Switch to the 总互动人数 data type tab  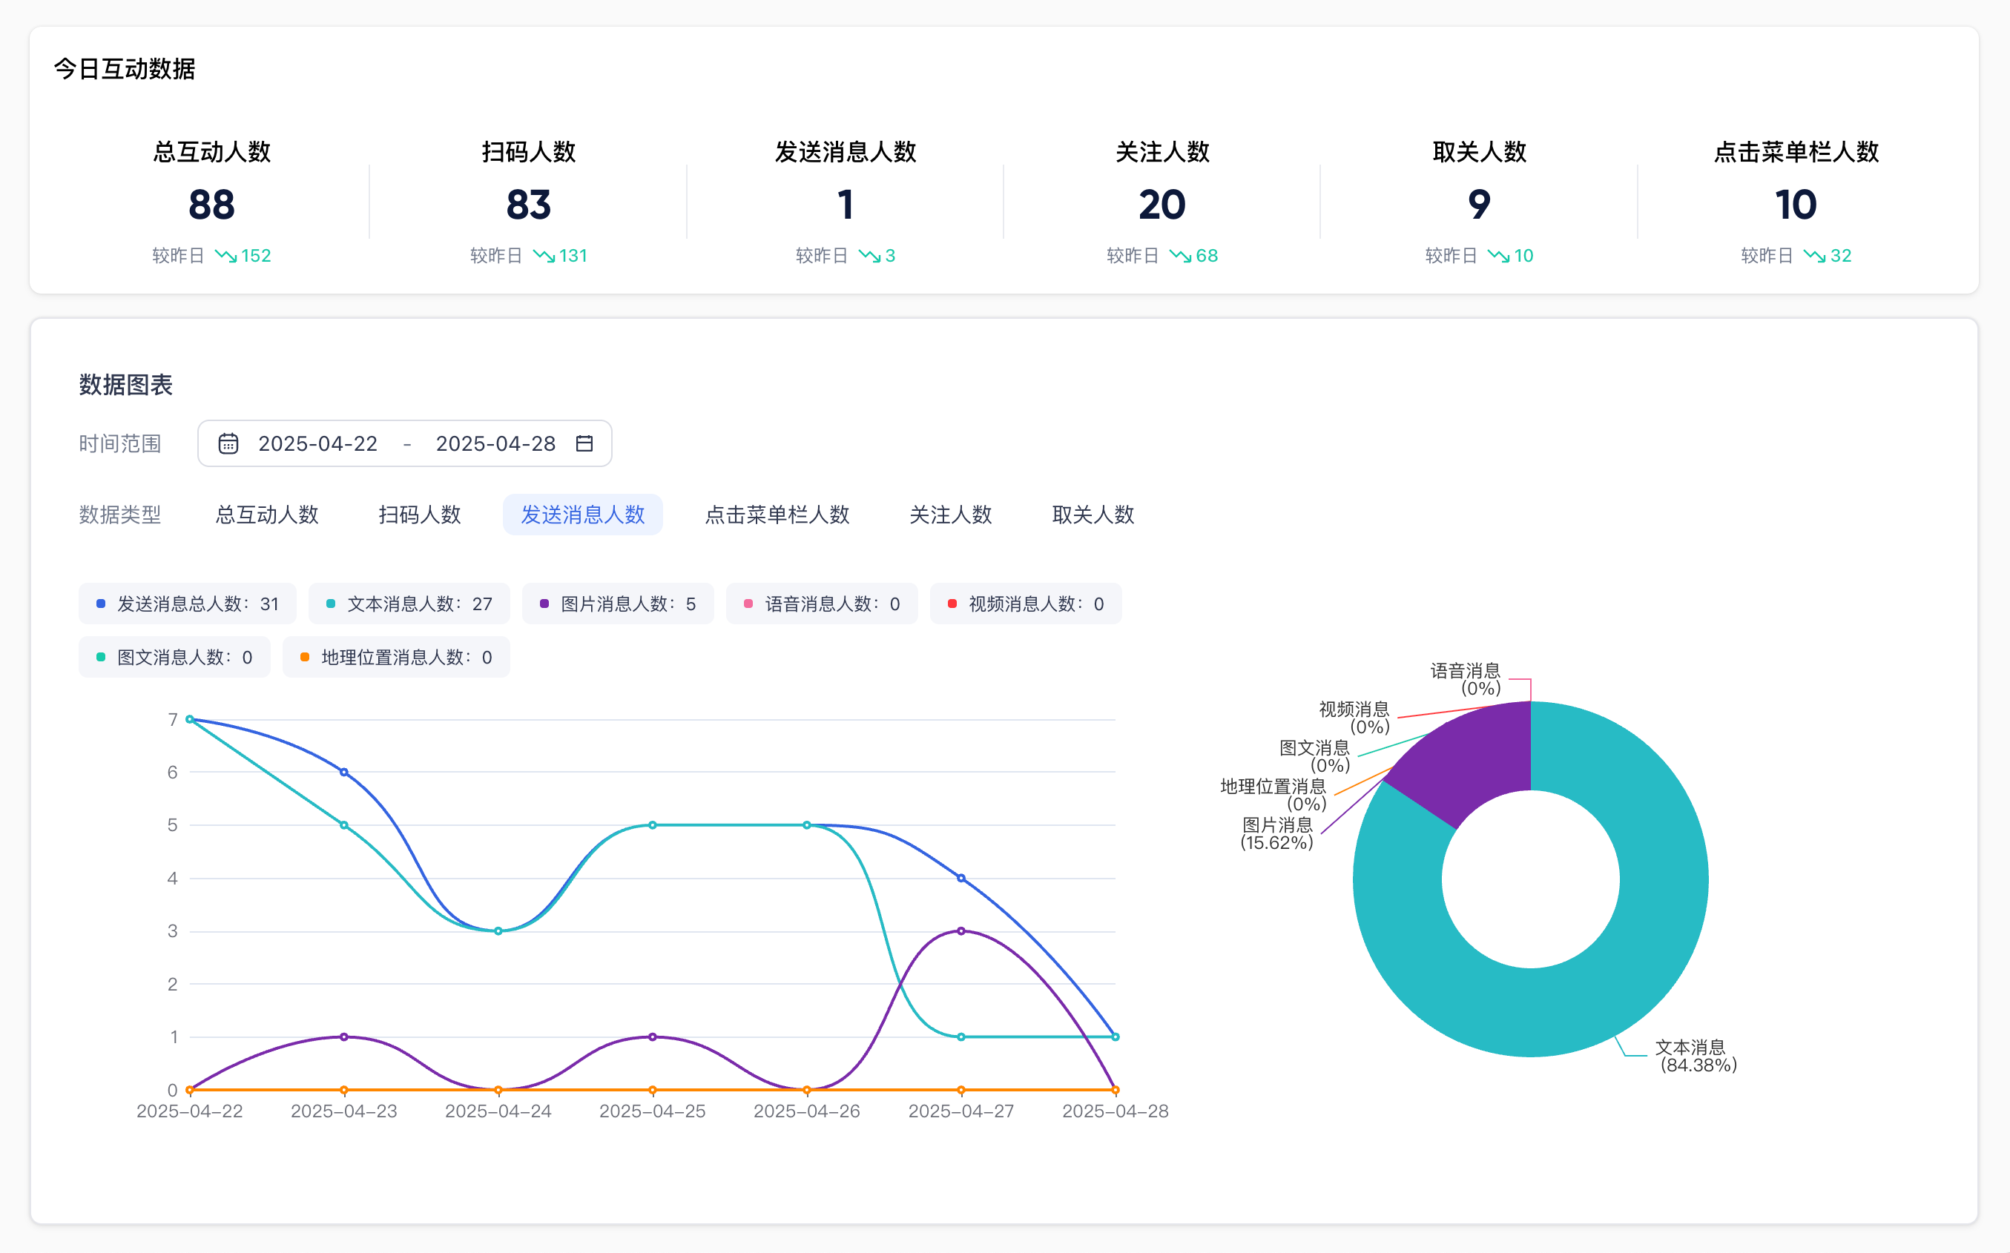(x=267, y=515)
